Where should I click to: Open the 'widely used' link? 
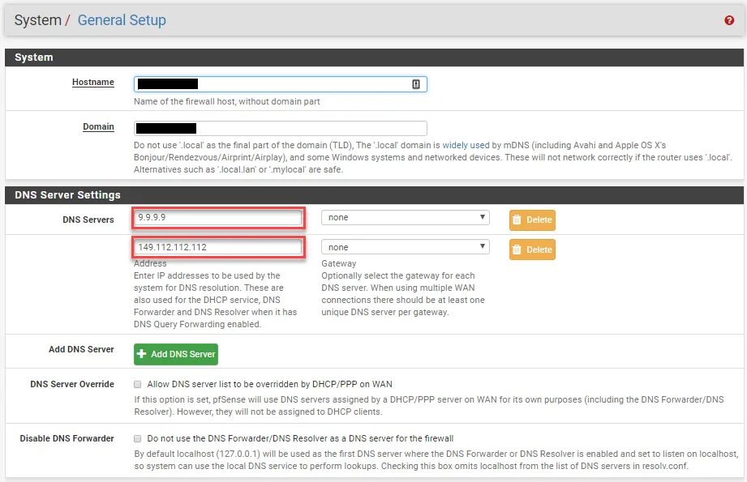(x=466, y=145)
